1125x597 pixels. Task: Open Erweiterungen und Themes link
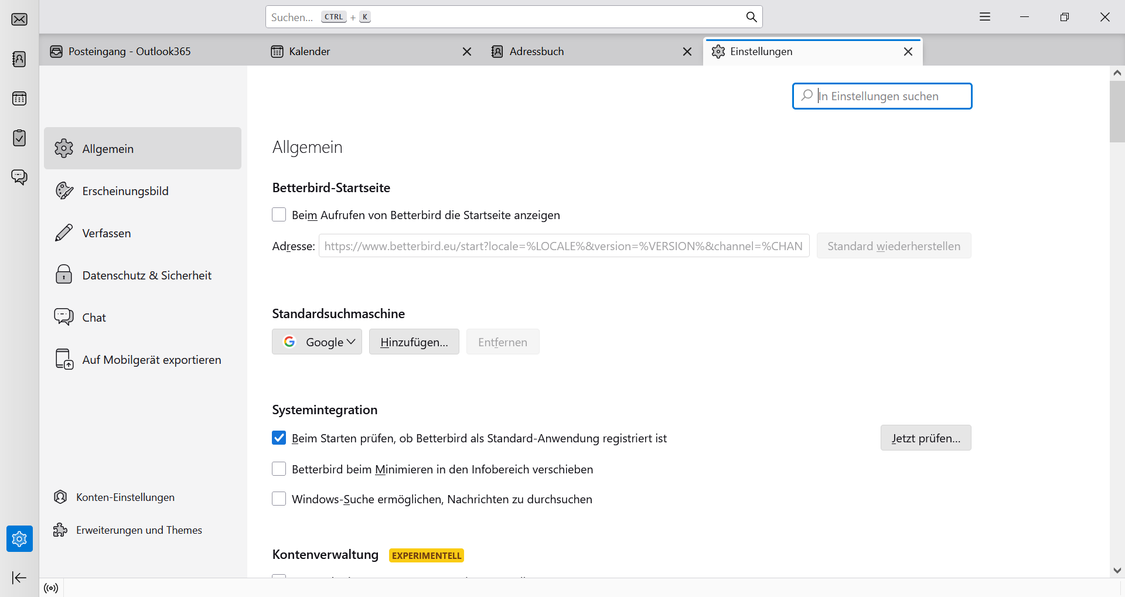[x=139, y=530]
